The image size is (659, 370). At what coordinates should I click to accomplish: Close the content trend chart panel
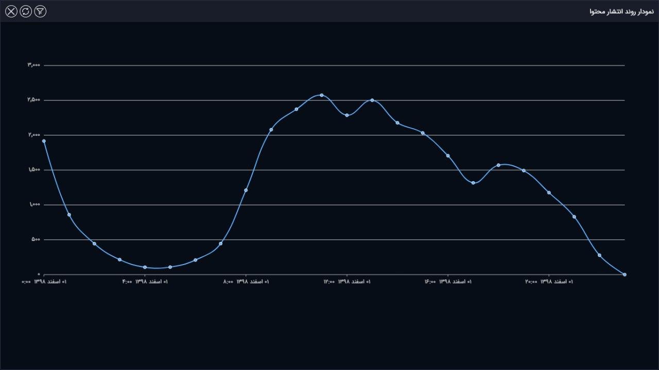coord(11,11)
